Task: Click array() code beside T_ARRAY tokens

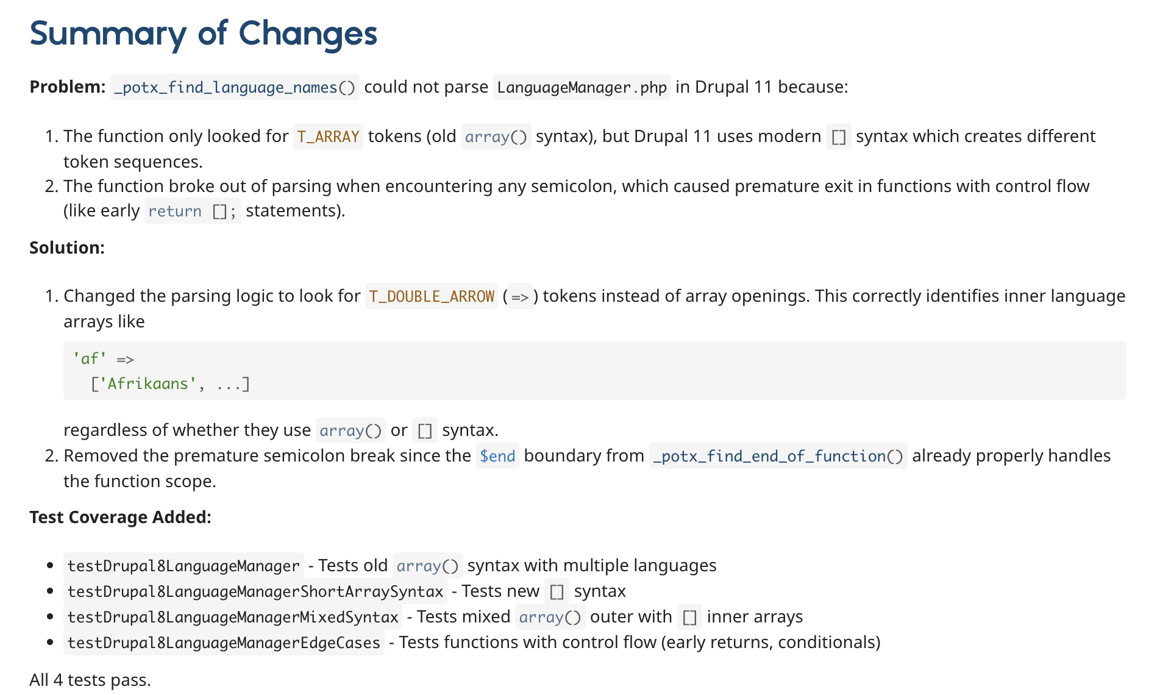Action: [496, 137]
